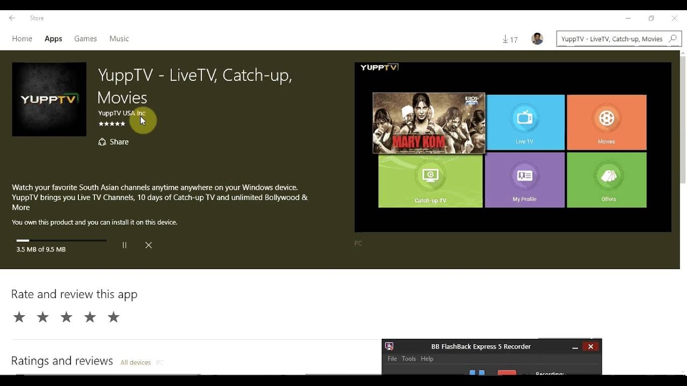Restore down the Store window
687x386 pixels.
(651, 18)
